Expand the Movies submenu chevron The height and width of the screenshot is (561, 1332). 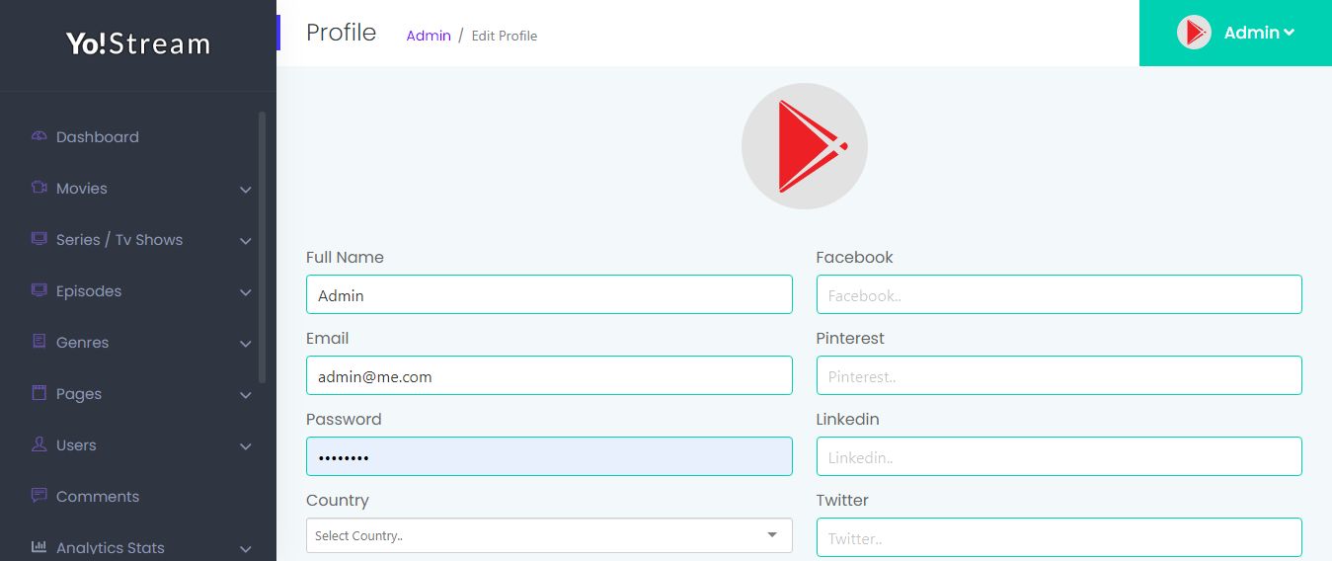point(246,190)
